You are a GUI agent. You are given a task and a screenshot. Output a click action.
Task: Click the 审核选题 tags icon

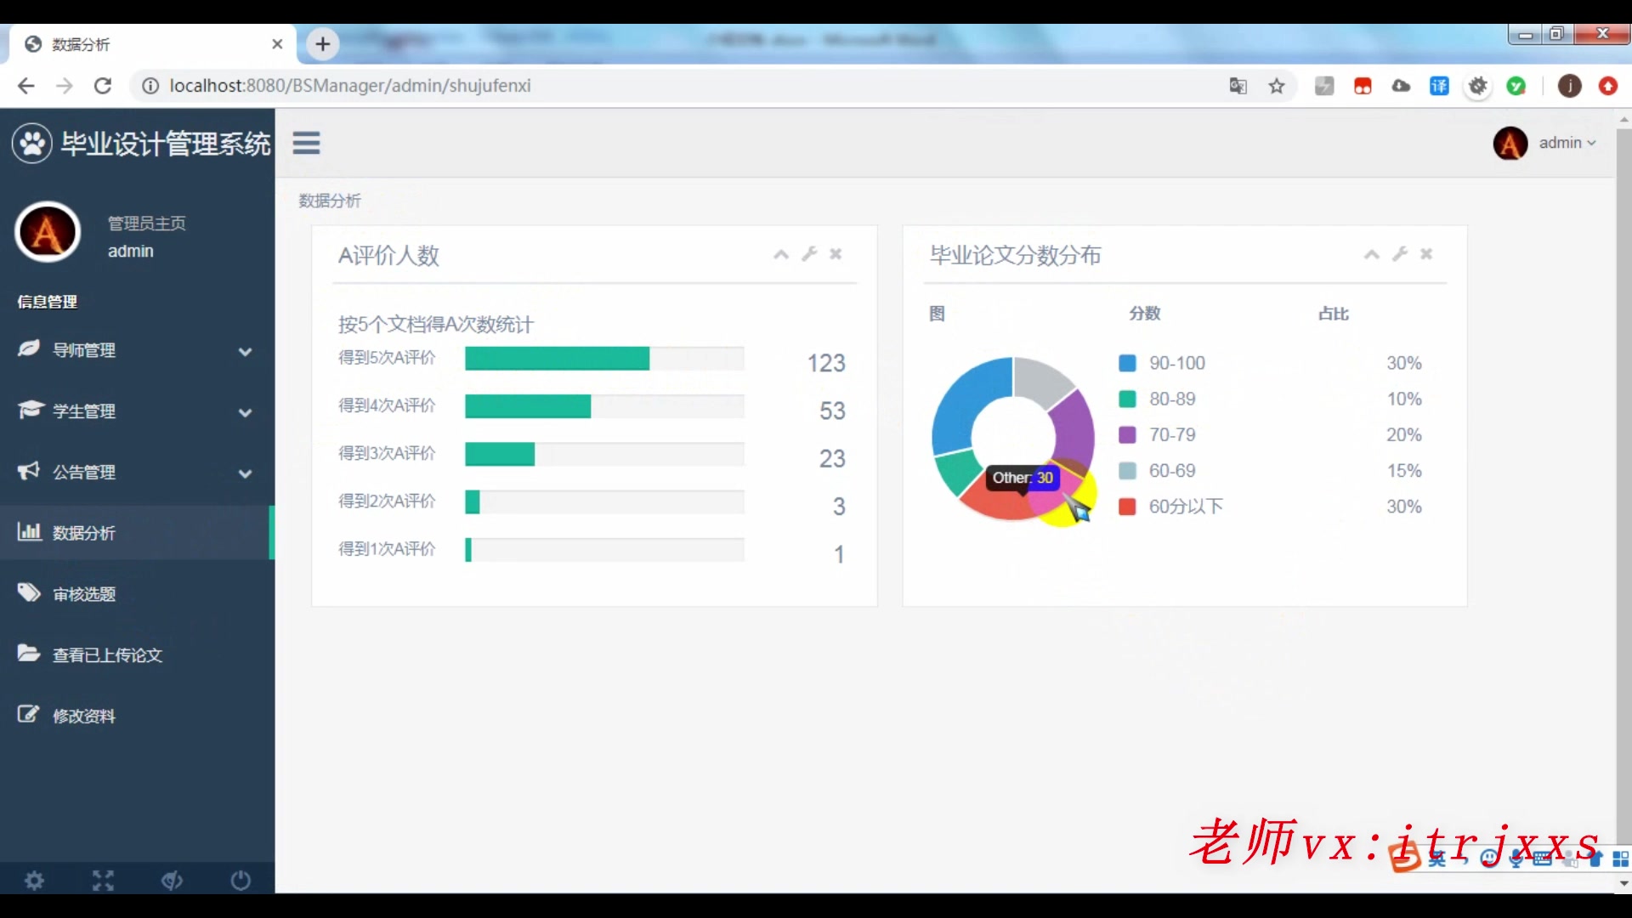coord(29,592)
